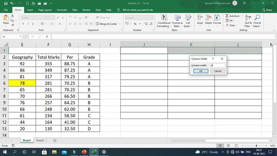Click the Windows Start button

[5, 152]
